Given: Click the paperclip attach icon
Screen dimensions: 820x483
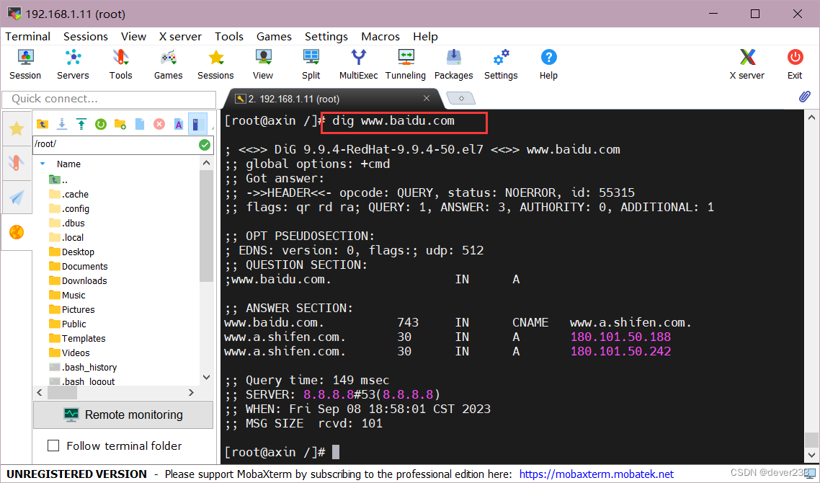Looking at the screenshot, I should [x=804, y=97].
